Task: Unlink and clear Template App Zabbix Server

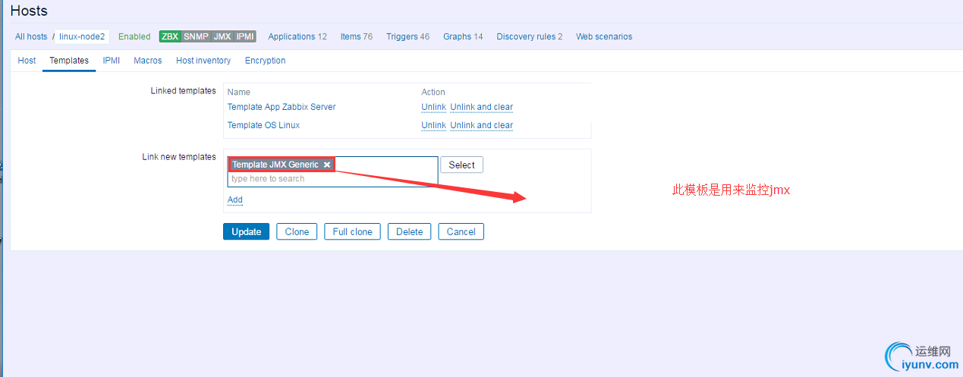Action: point(481,107)
